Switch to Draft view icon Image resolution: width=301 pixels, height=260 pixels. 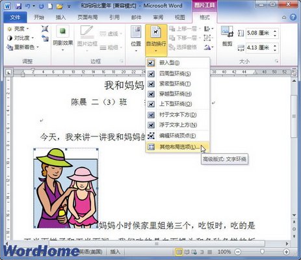(209, 252)
